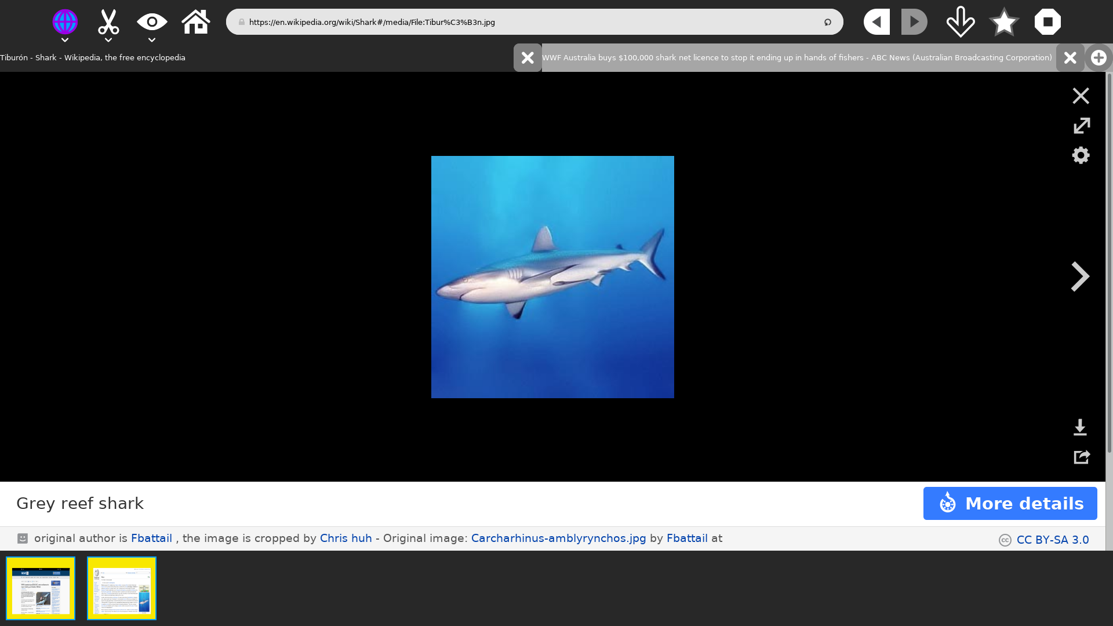Open media viewer settings gear
Image resolution: width=1113 pixels, height=626 pixels.
point(1081,155)
